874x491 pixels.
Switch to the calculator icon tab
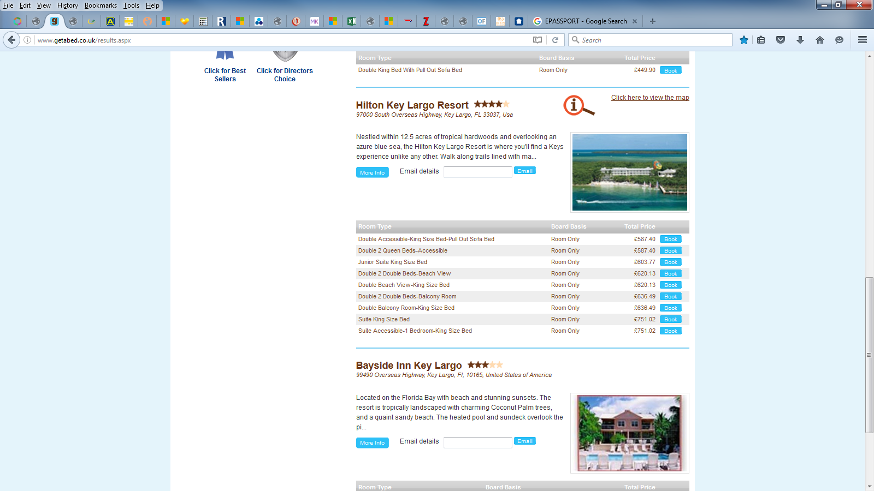pos(203,21)
